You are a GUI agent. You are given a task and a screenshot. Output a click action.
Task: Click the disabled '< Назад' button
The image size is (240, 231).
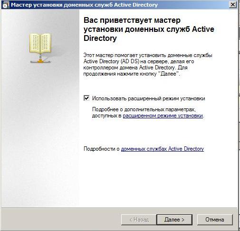139,220
